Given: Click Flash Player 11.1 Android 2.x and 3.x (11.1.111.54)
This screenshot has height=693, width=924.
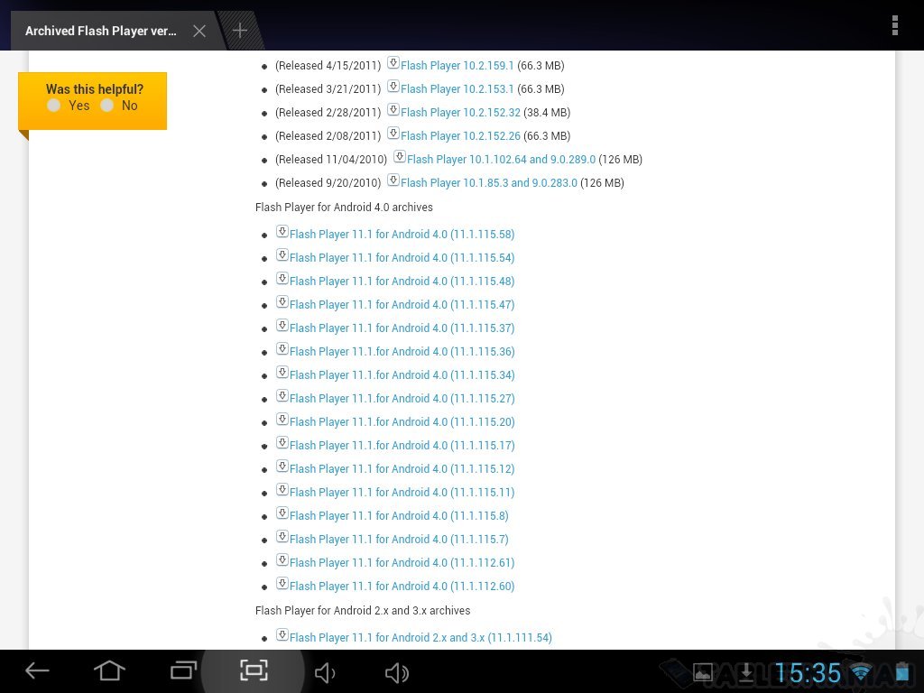Looking at the screenshot, I should [x=420, y=638].
